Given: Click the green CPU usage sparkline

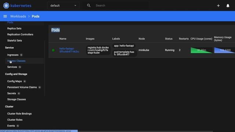Looking at the screenshot, I should coord(202,50).
